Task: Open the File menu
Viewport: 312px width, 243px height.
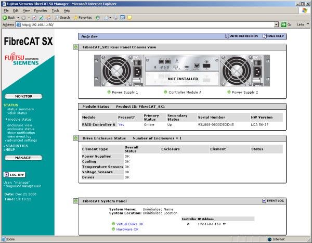Action: [6, 10]
